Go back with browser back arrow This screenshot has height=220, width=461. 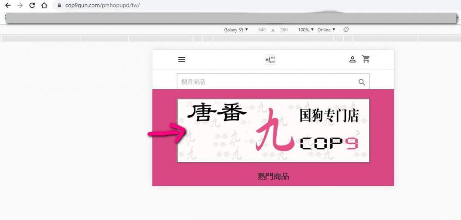8,5
